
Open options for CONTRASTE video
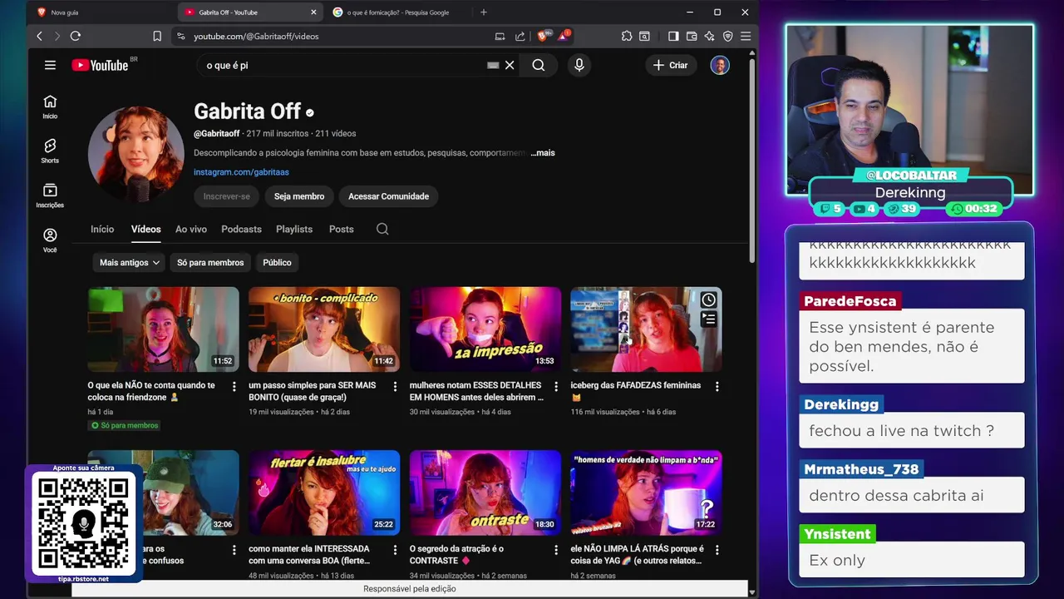tap(556, 550)
